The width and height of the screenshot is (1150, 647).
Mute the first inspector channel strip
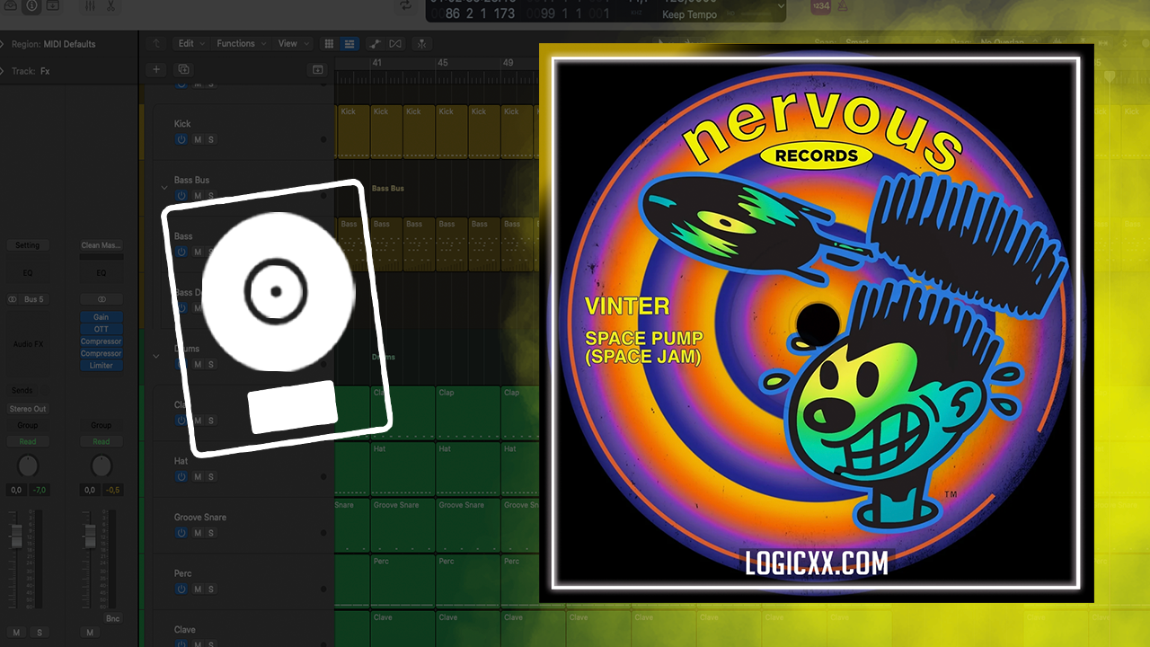point(16,633)
